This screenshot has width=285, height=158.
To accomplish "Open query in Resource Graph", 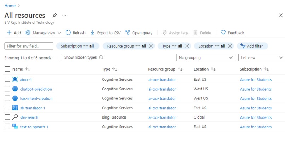I will click(139, 33).
